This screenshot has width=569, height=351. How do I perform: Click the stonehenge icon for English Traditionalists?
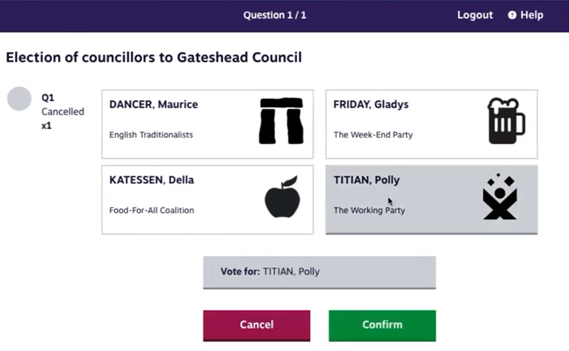(x=281, y=121)
